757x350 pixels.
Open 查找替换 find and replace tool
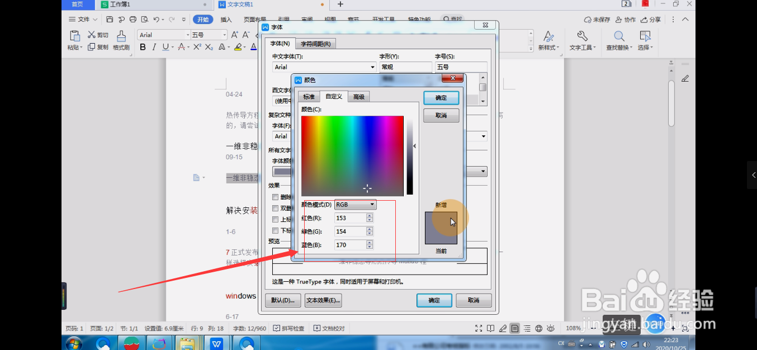(618, 40)
